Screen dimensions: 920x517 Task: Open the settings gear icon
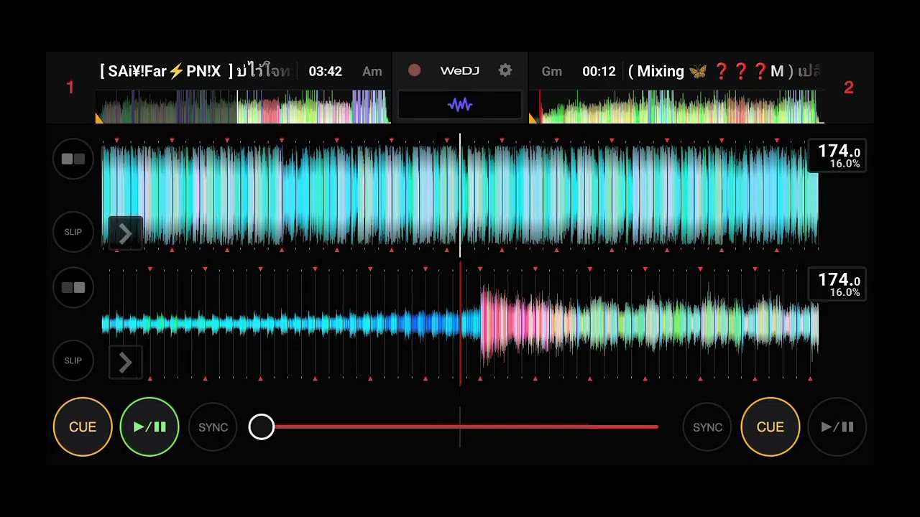505,70
